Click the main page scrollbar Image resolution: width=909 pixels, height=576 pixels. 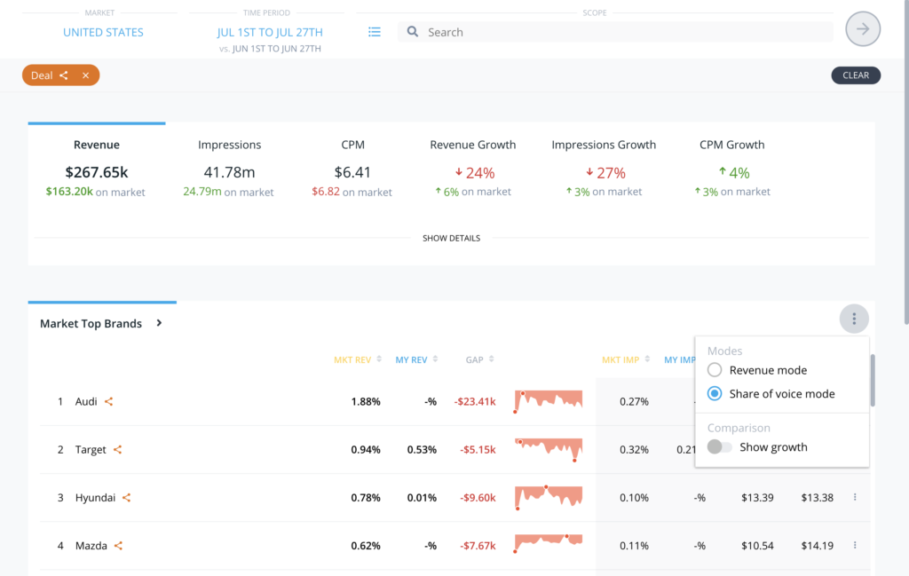coord(906,162)
